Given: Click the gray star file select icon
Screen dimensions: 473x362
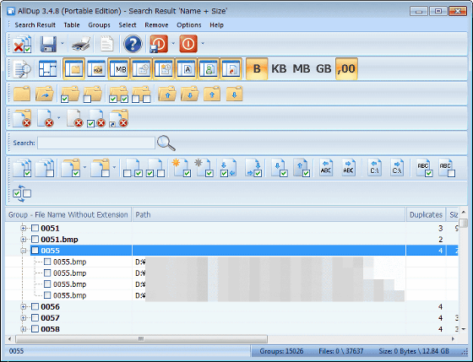Looking at the screenshot, I should tap(204, 168).
